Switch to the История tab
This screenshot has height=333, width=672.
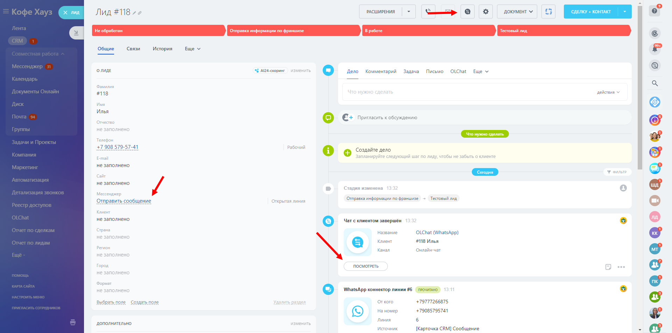(162, 49)
